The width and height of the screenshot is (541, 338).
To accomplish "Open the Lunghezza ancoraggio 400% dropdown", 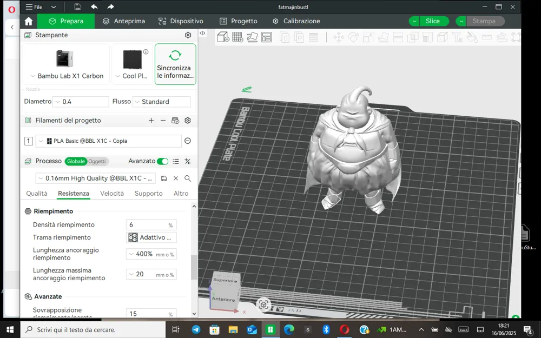I will 151,254.
